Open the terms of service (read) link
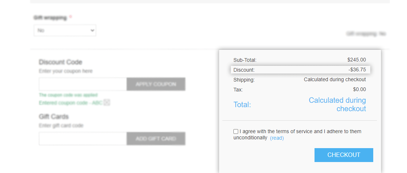Viewport: 407px width, 173px height. [277, 138]
